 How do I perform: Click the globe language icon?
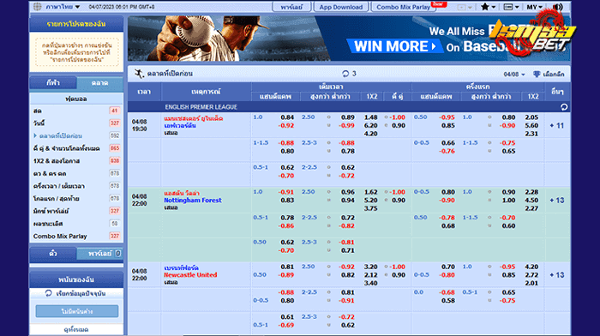click(38, 7)
